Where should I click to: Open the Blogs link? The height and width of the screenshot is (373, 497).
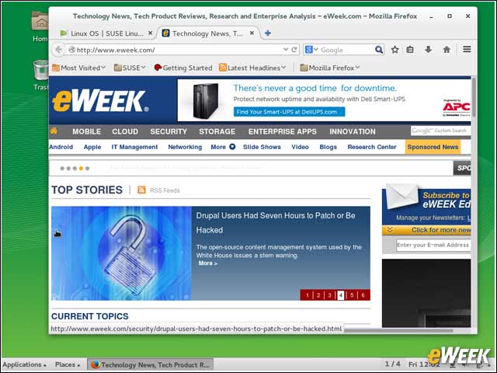pyautogui.click(x=328, y=147)
